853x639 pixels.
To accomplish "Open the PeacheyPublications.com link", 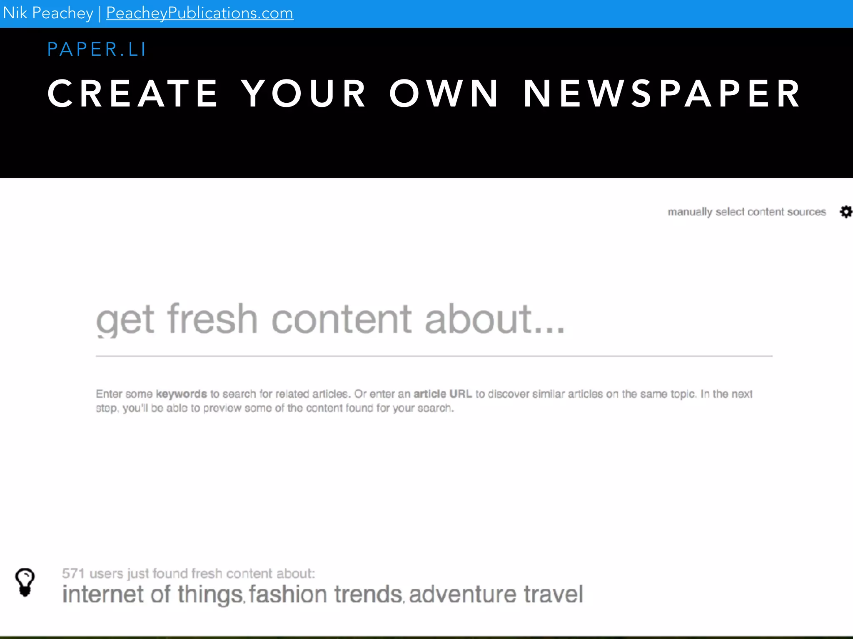I will pyautogui.click(x=200, y=13).
